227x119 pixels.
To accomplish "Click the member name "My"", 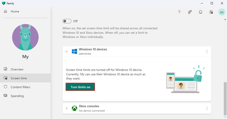I will (25, 56).
